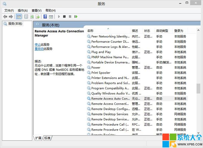
Task: Sort by the 登录为 column header
Action: coord(180,31)
